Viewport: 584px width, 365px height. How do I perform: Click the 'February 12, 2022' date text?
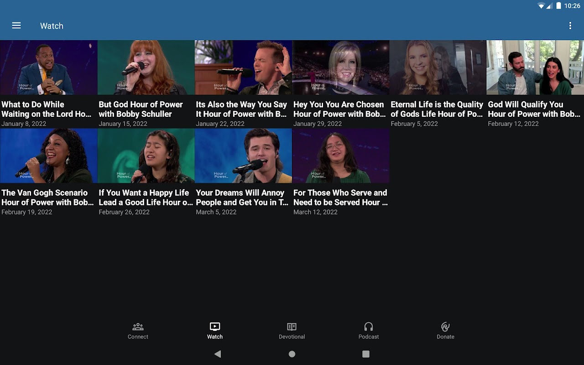tap(513, 124)
